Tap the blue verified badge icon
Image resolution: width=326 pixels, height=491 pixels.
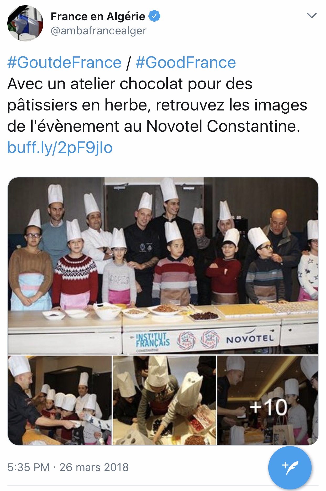[x=154, y=16]
